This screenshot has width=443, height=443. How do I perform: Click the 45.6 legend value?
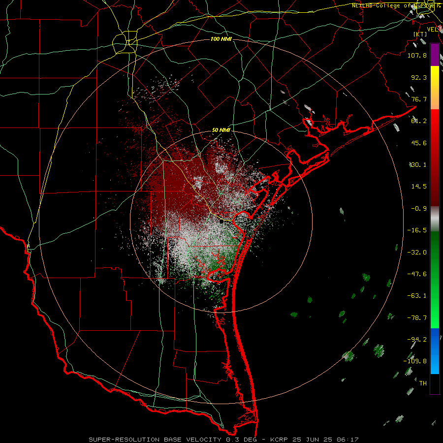coord(419,143)
